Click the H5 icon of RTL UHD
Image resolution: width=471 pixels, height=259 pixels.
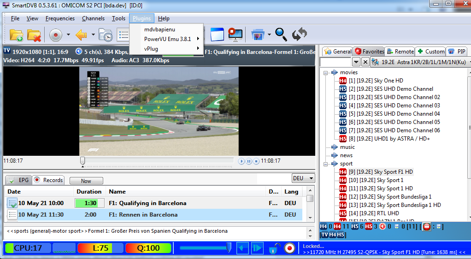point(343,213)
